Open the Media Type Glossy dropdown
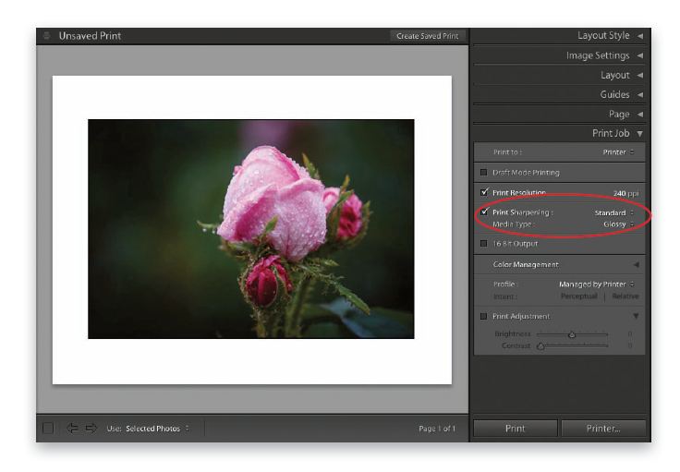 point(618,224)
